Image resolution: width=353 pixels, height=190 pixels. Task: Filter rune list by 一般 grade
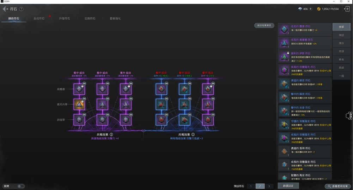tap(341, 76)
